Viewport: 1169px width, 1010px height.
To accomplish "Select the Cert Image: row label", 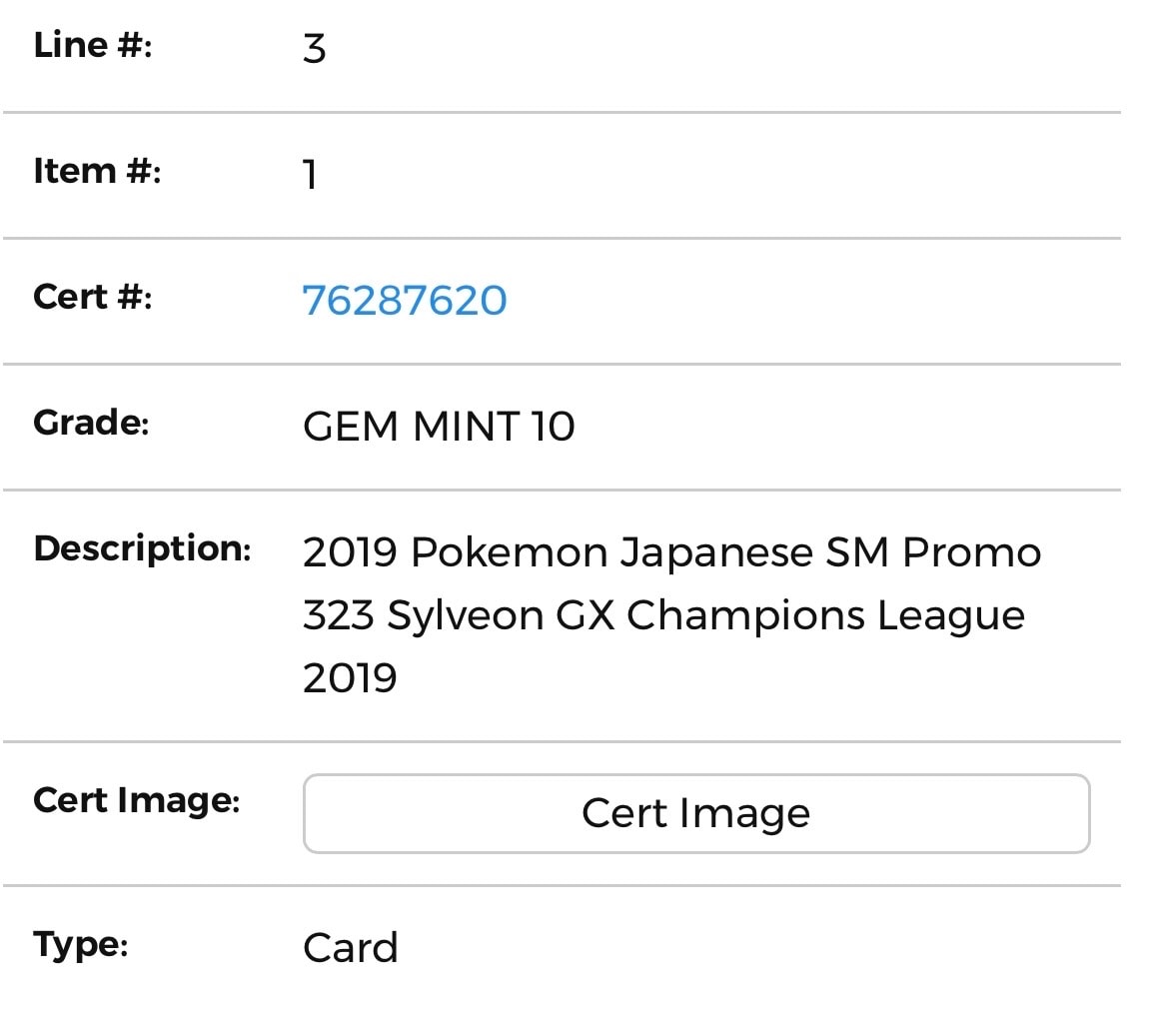I will click(x=137, y=800).
